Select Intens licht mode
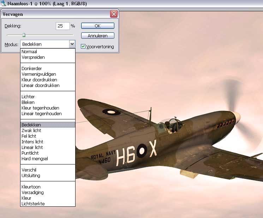This screenshot has width=263, height=218. click(x=48, y=142)
